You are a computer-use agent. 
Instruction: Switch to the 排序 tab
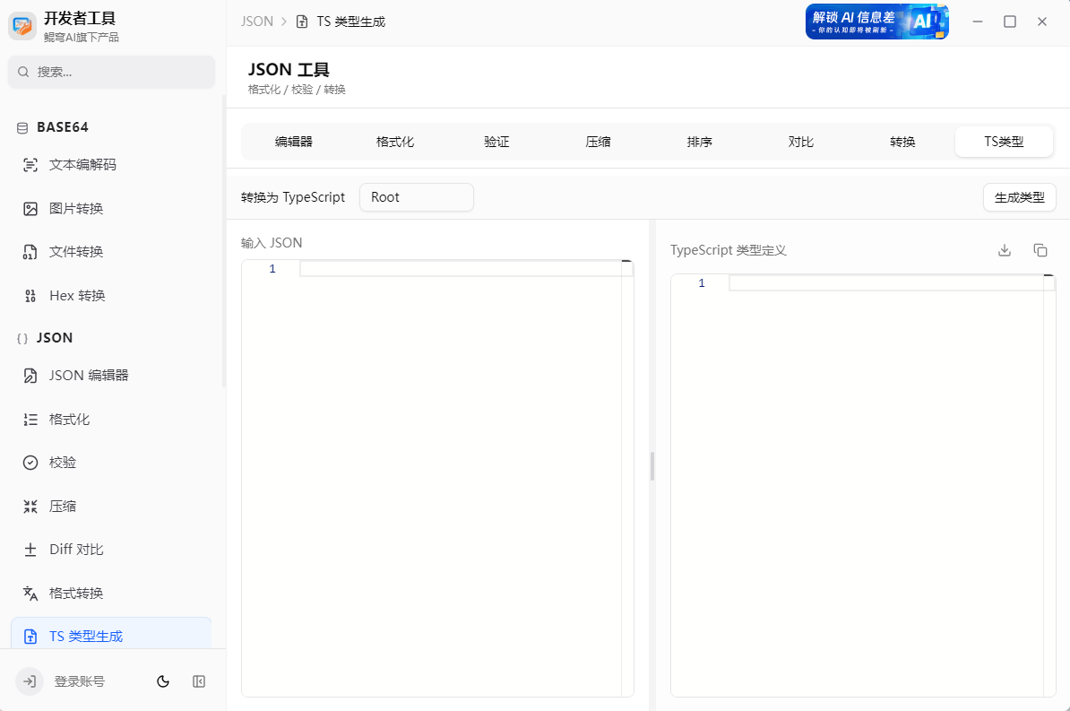click(699, 141)
